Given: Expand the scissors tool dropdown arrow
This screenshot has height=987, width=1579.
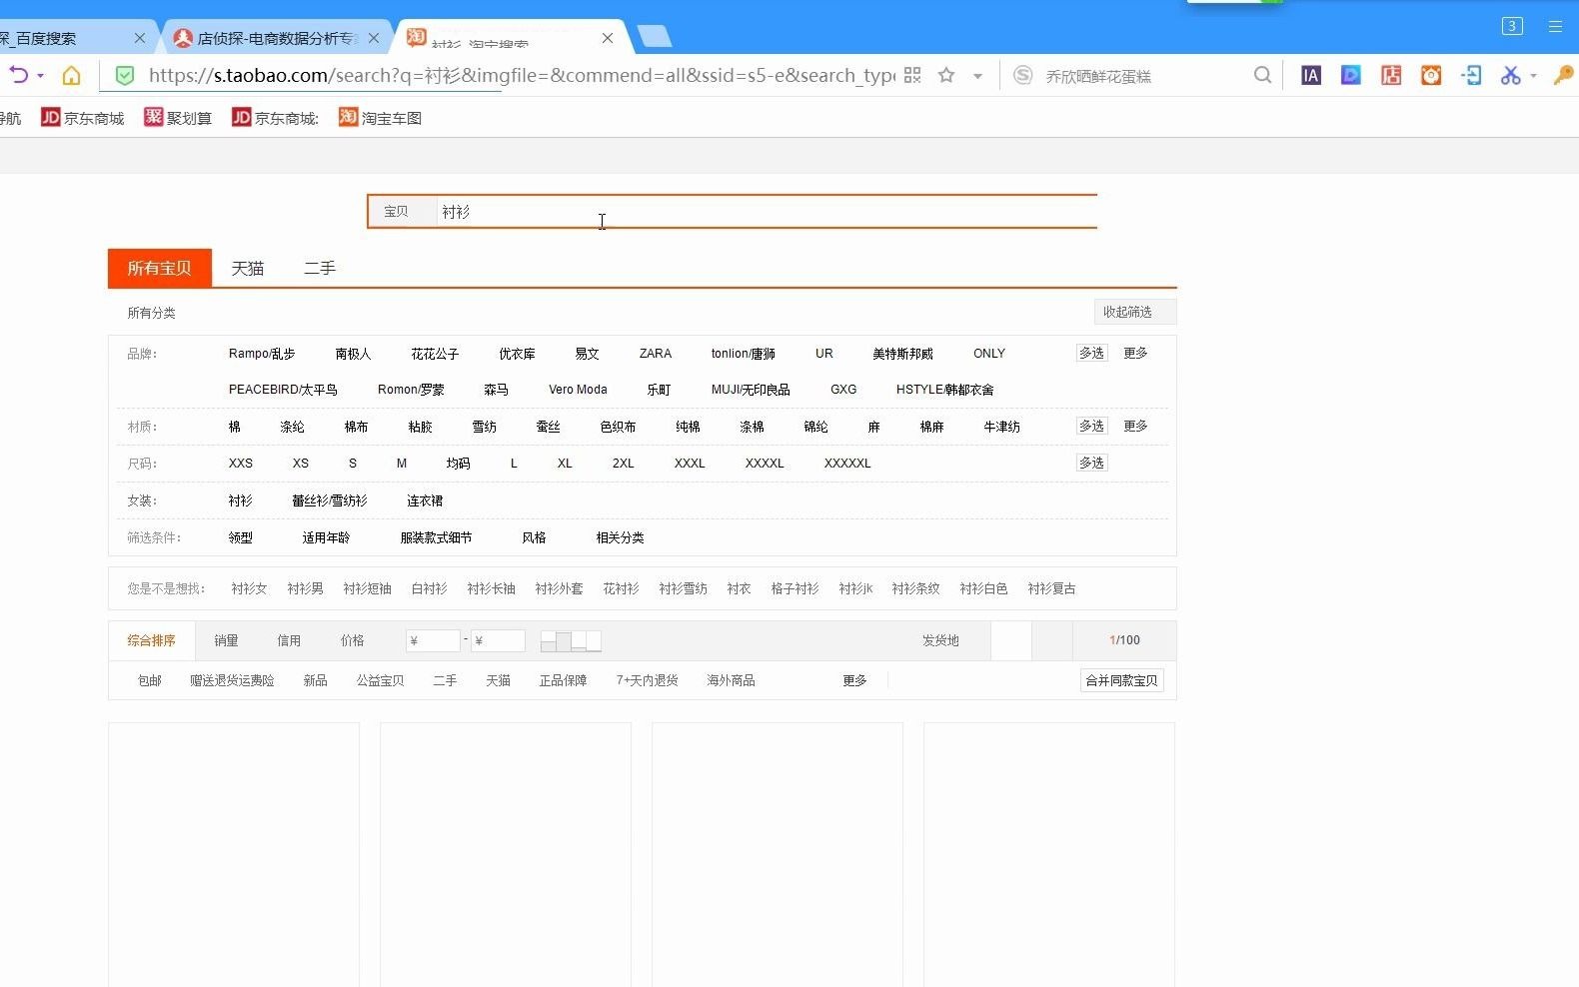Looking at the screenshot, I should click(1533, 76).
